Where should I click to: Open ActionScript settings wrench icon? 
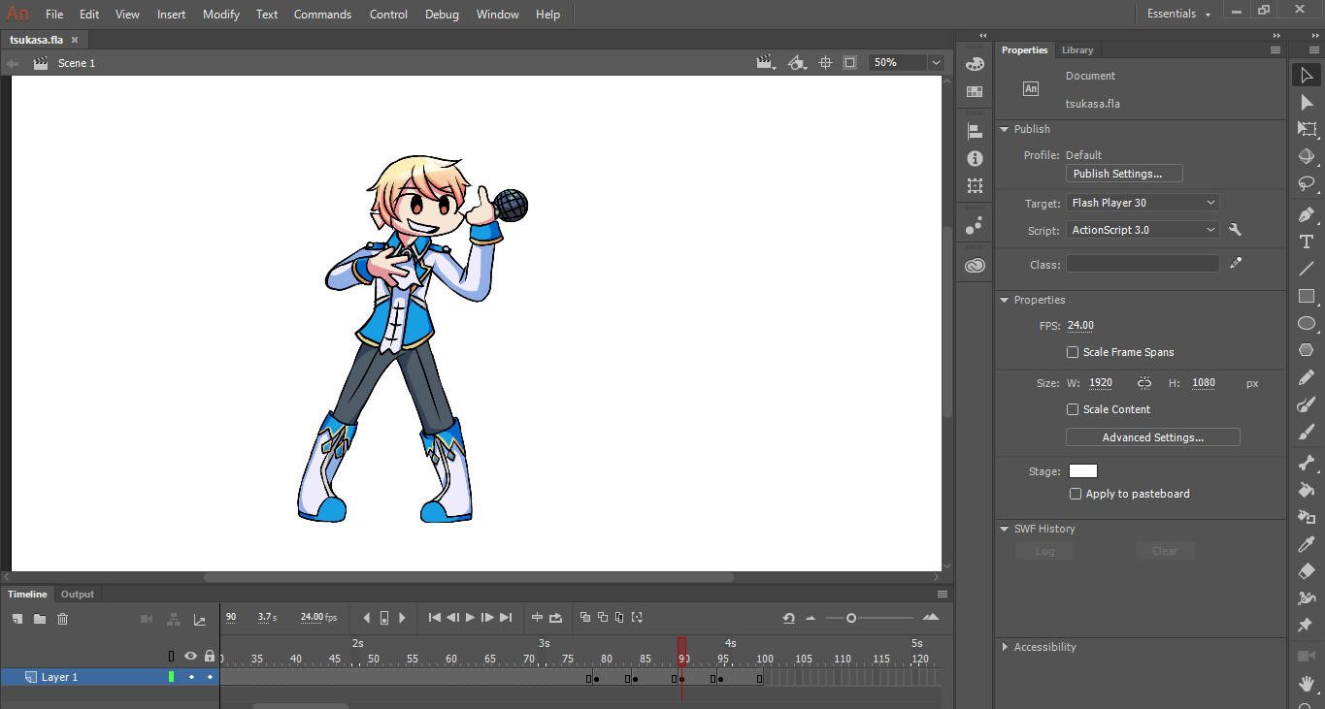pyautogui.click(x=1235, y=230)
